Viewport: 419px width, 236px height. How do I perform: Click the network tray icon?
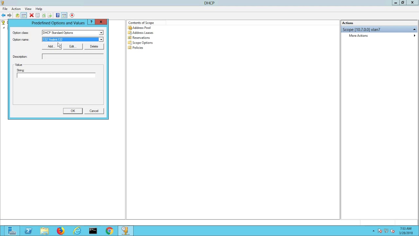[x=386, y=231]
